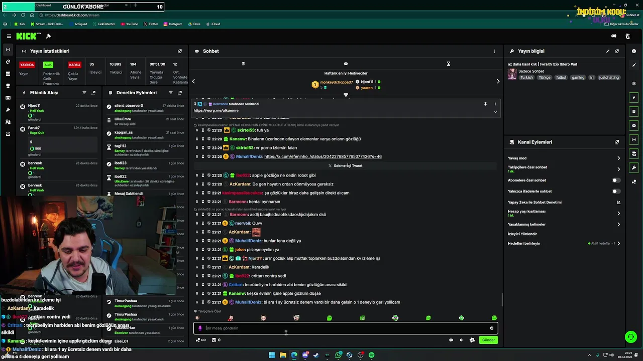Open the video clips icon in left sidebar

click(8, 98)
